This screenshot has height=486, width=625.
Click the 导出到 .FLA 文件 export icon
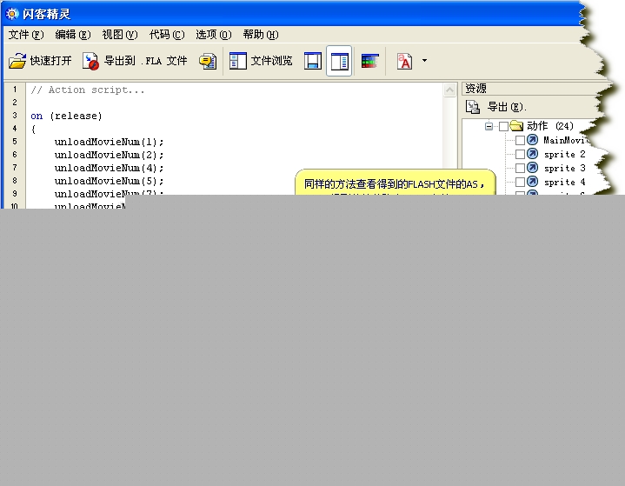(91, 61)
